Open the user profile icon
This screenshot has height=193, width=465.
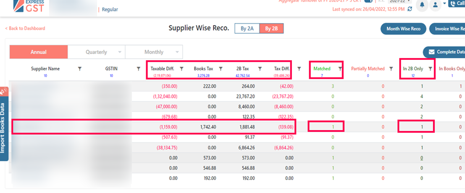pyautogui.click(x=435, y=5)
